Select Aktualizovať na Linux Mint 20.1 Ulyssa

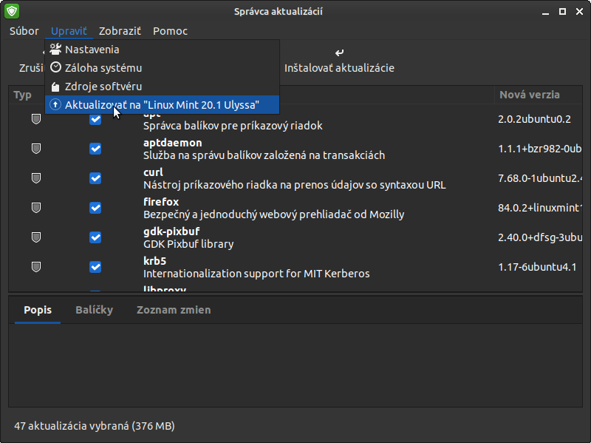[162, 105]
